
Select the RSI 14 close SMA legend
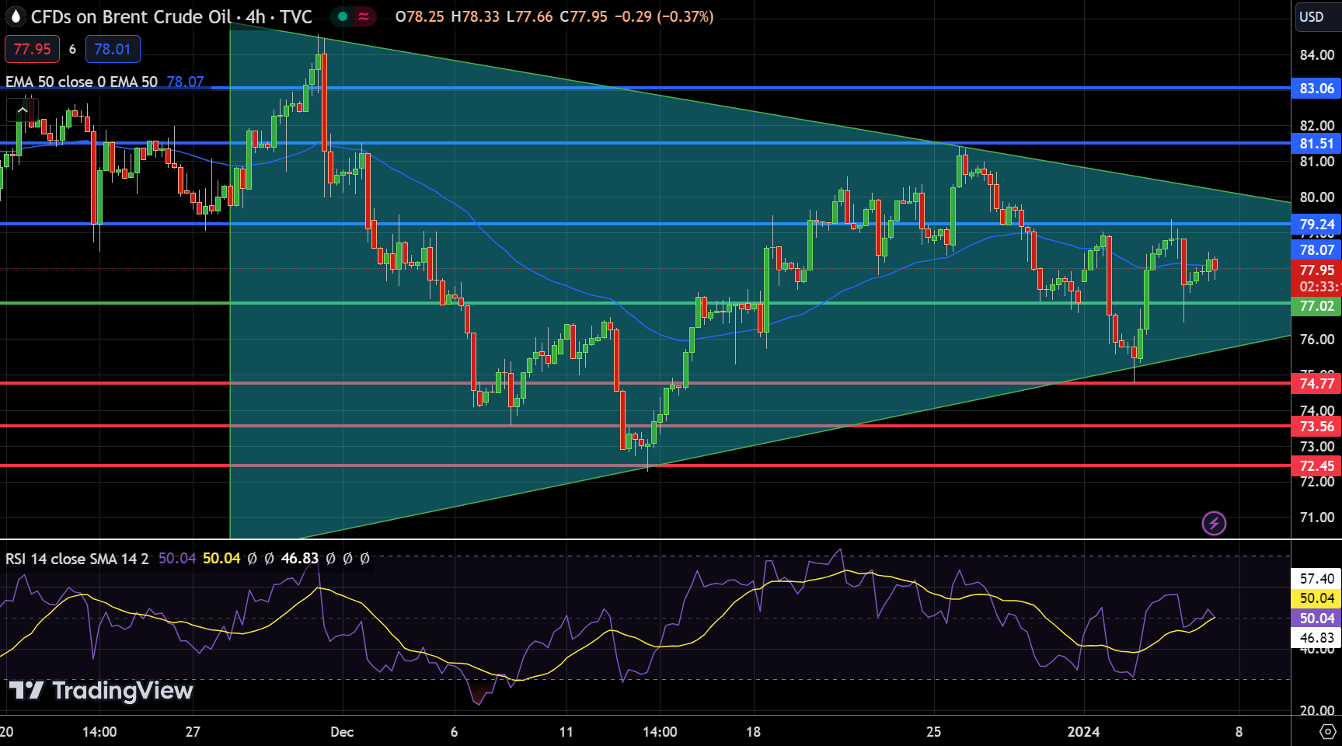click(x=77, y=559)
